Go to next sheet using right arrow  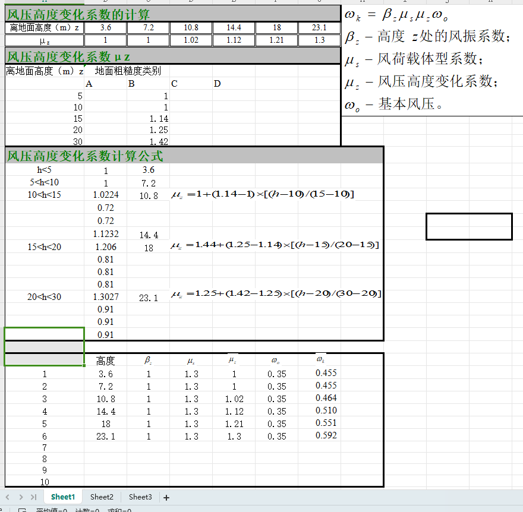tap(21, 497)
